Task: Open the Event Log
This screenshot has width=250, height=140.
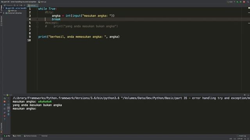Action: pyautogui.click(x=241, y=136)
